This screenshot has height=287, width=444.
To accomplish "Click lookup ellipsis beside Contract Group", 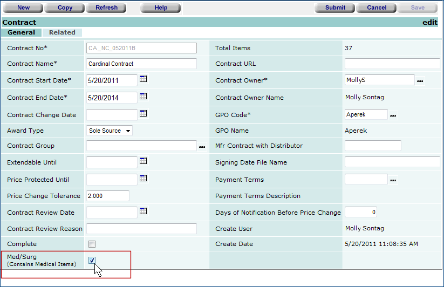I will click(x=202, y=146).
